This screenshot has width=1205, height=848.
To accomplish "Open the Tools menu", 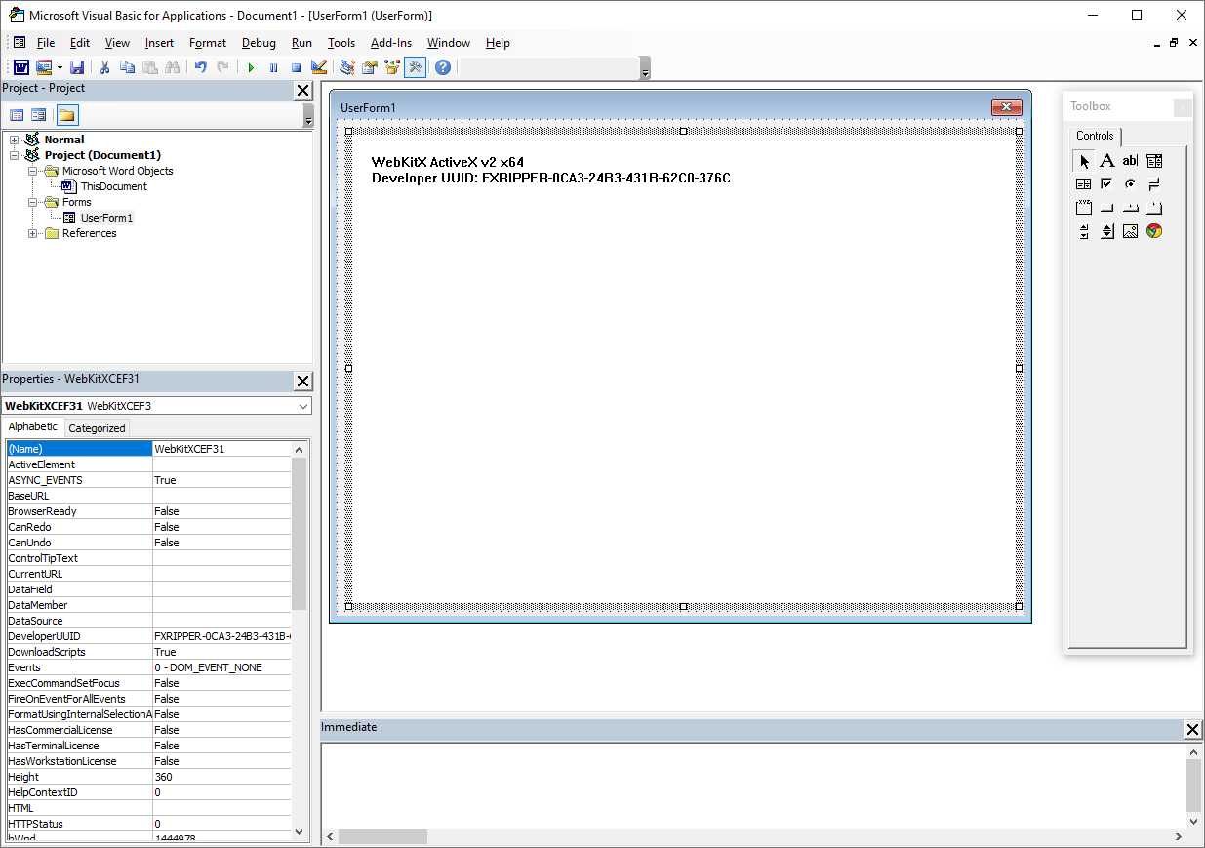I will coord(341,43).
